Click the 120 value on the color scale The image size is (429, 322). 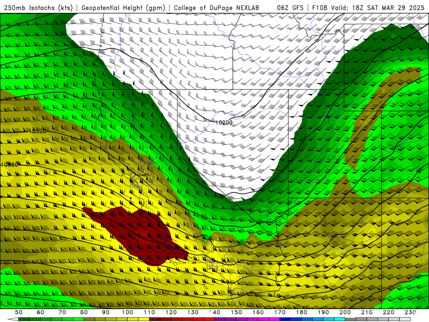tap(171, 312)
